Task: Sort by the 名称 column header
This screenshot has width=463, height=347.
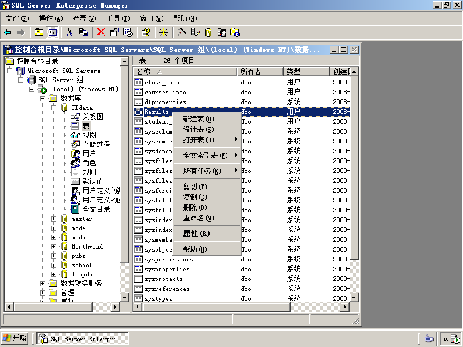Action: [185, 72]
